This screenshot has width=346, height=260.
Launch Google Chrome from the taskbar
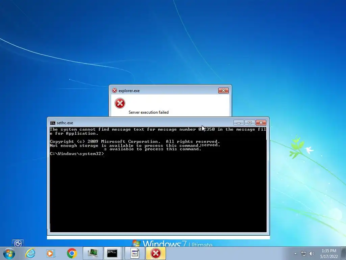[x=72, y=253]
